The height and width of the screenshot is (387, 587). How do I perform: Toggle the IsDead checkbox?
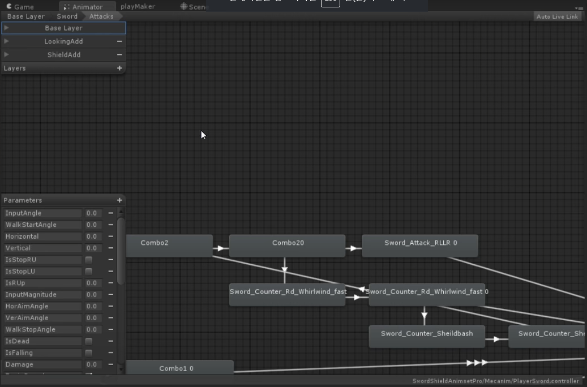tap(89, 341)
